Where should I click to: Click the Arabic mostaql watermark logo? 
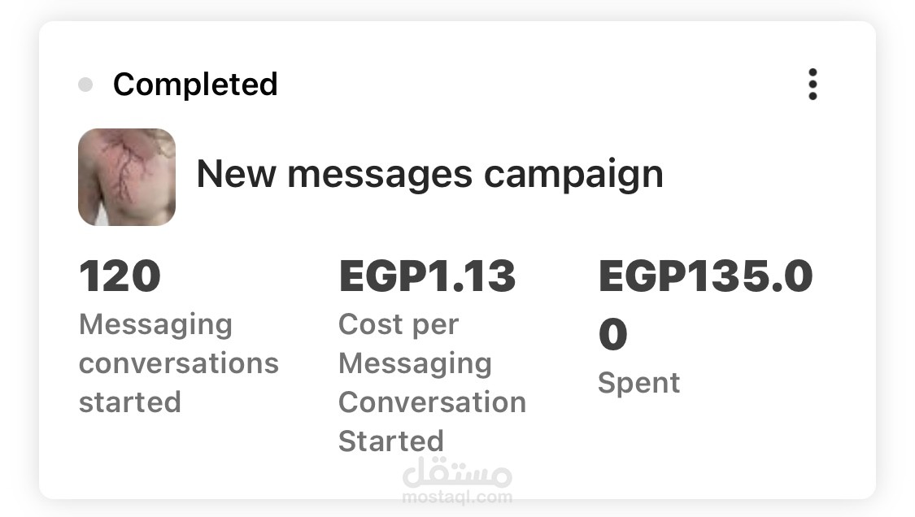tap(457, 472)
